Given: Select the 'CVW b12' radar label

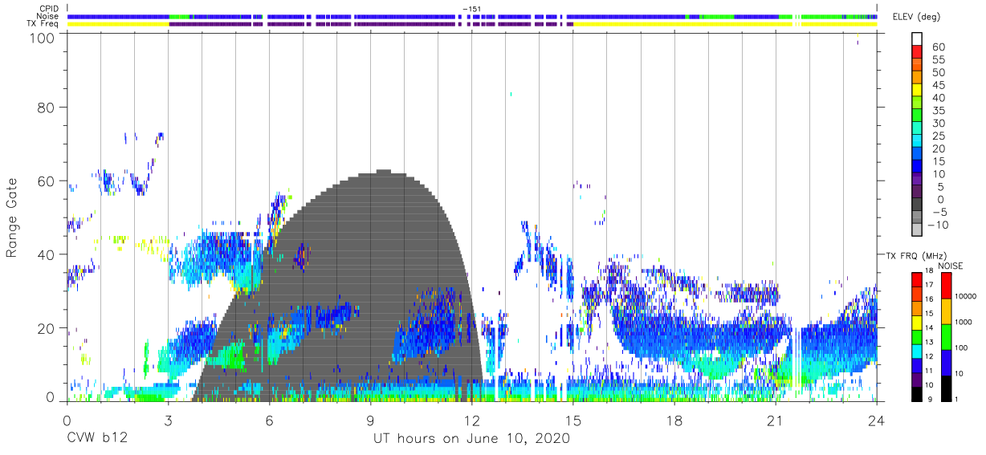Looking at the screenshot, I should tap(97, 439).
